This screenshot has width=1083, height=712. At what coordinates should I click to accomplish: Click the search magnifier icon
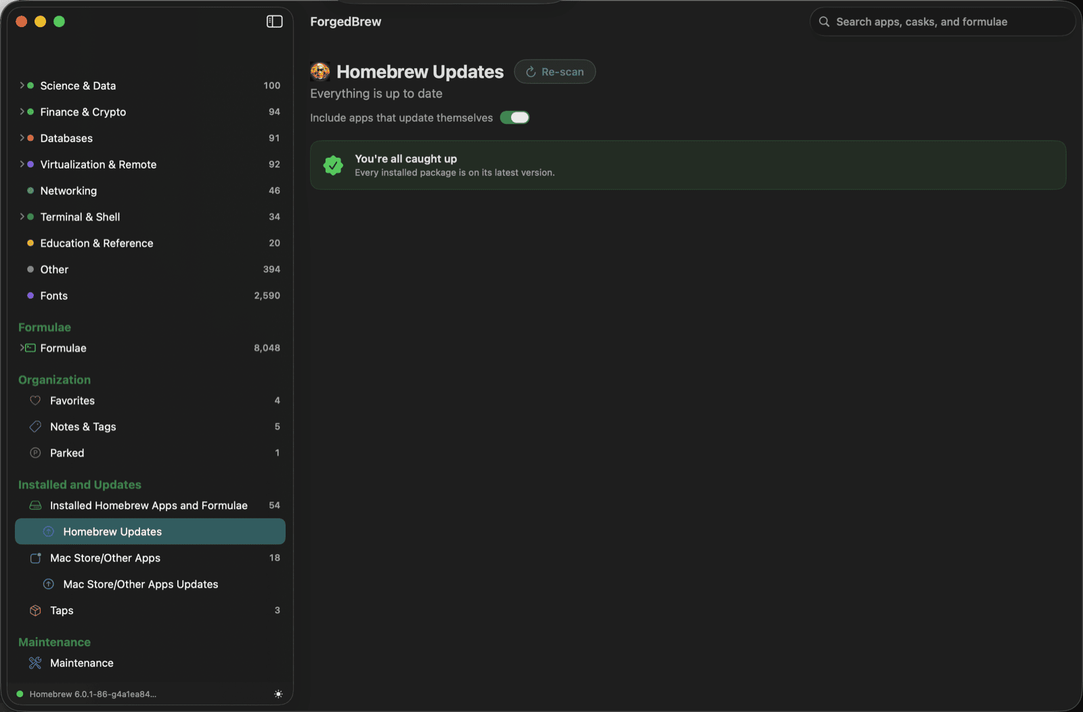point(824,22)
